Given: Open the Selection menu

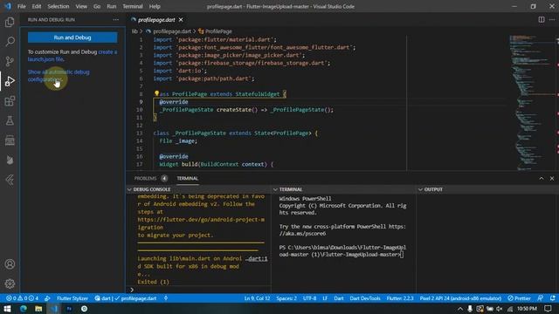Looking at the screenshot, I should 59,6.
